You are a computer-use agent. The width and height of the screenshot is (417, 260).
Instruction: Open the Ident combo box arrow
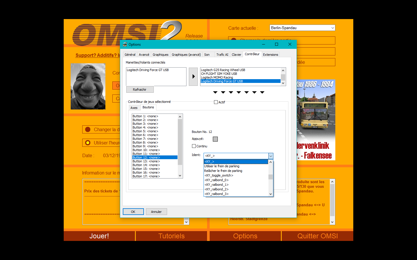[270, 156]
